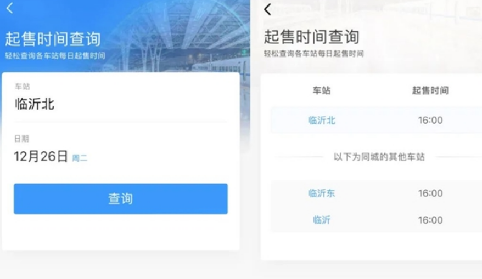Click the 以下为同城的其他车站 divider text
Screen dimensions: 482x279
point(379,157)
